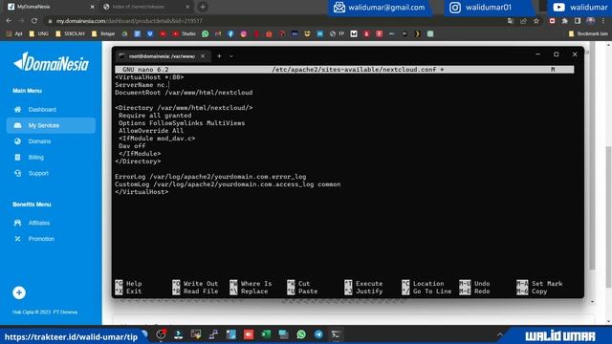Show hidden system tray icons

pyautogui.click(x=499, y=334)
